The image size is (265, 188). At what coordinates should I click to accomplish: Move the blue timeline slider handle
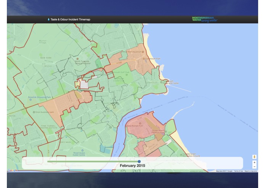[x=139, y=161]
